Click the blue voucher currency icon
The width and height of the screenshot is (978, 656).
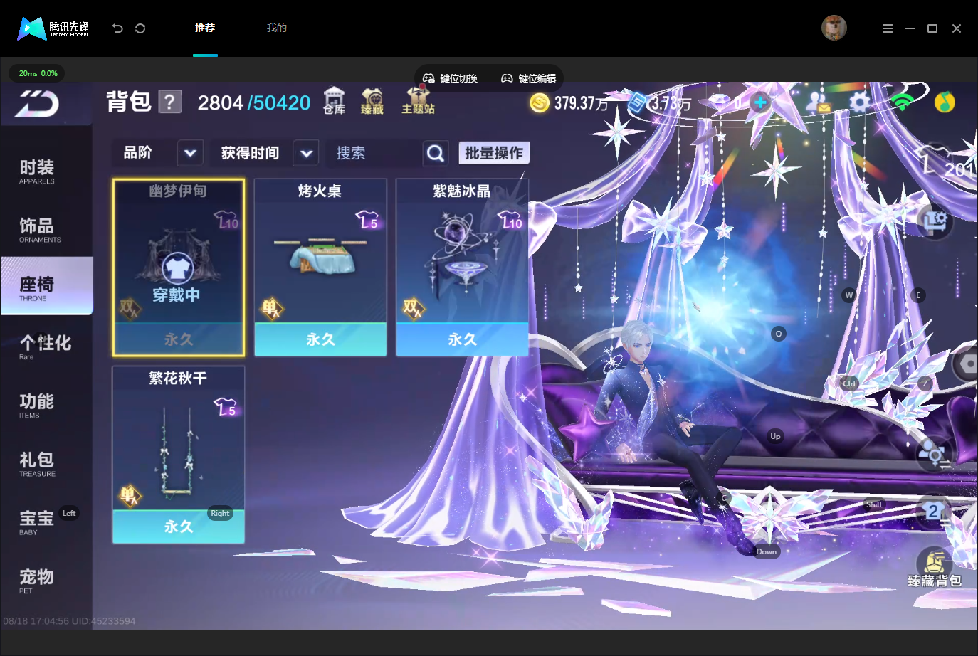[x=637, y=102]
